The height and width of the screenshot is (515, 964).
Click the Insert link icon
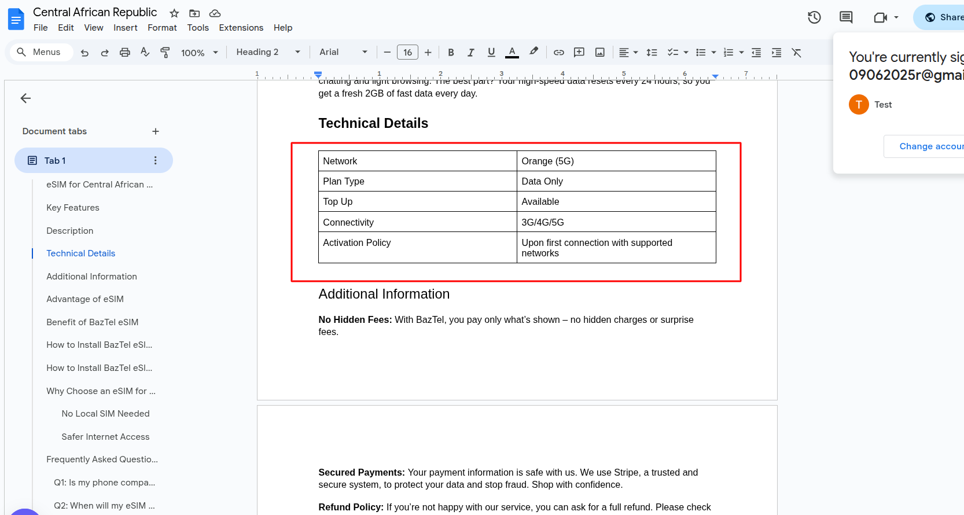pos(558,53)
